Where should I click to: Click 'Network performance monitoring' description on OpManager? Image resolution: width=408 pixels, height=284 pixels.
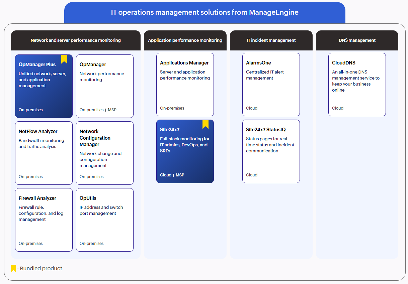click(102, 77)
